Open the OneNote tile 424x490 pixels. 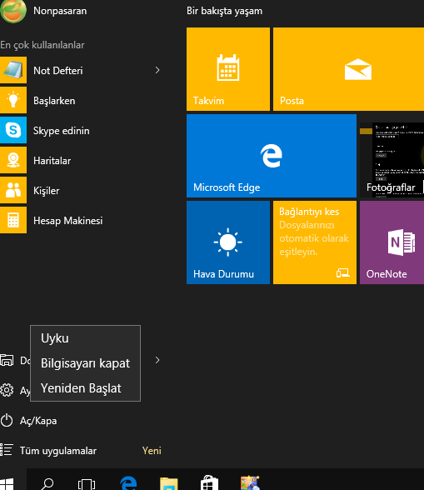coord(392,242)
